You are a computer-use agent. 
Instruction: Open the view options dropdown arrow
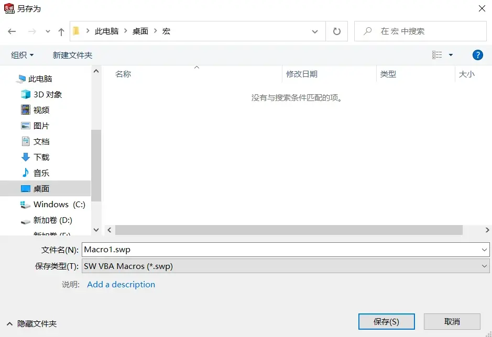pos(451,55)
